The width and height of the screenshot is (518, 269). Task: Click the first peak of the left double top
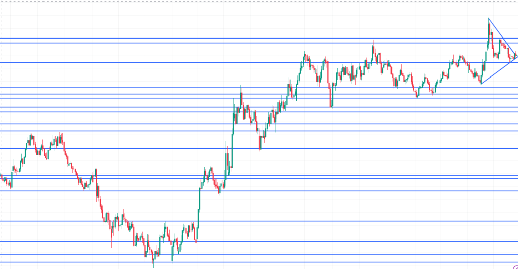click(x=31, y=137)
